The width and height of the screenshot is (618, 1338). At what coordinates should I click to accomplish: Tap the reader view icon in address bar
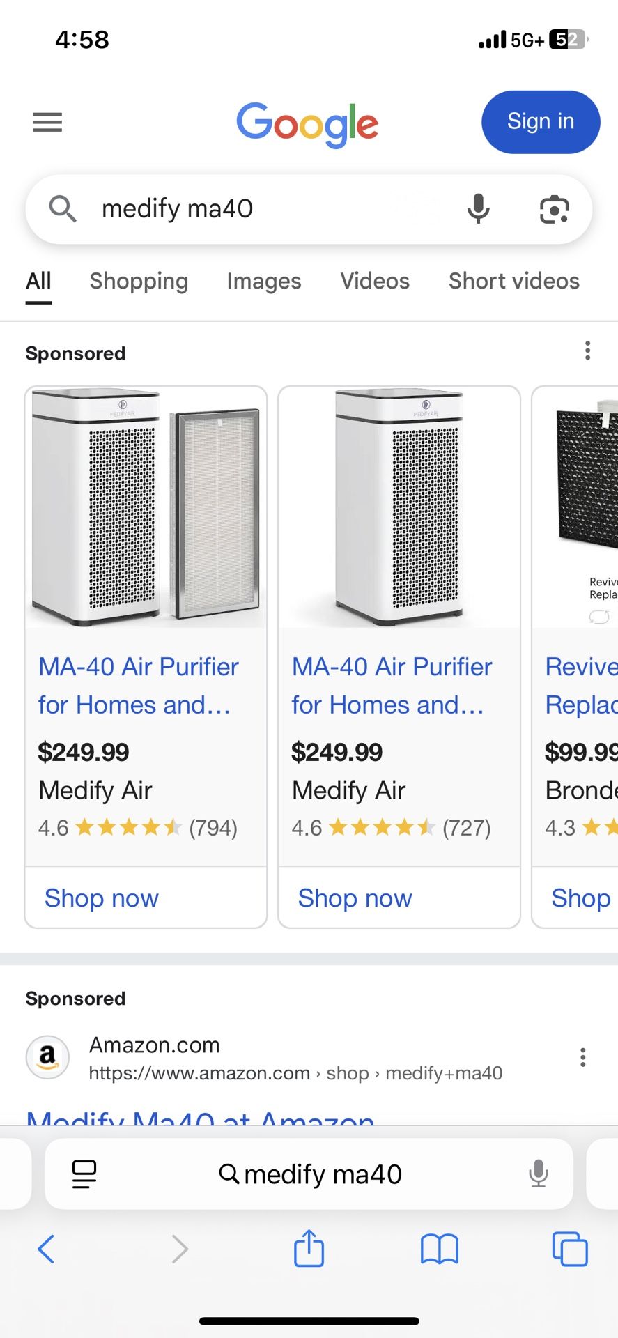coord(84,1174)
